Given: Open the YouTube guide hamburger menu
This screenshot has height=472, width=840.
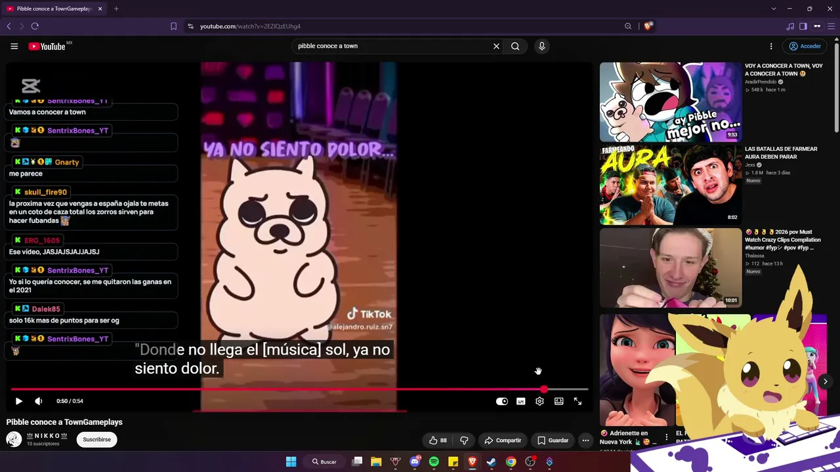Looking at the screenshot, I should click(x=14, y=46).
